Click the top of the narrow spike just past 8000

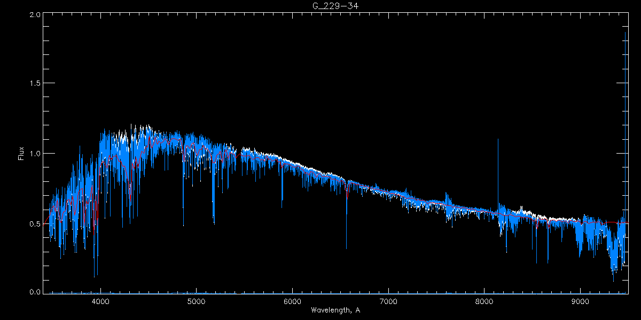498,140
